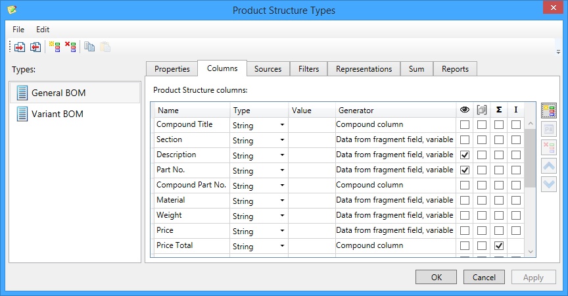Open the Edit menu
The width and height of the screenshot is (568, 296).
tap(43, 30)
